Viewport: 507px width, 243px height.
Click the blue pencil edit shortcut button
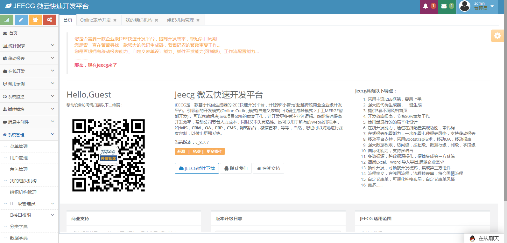click(x=21, y=20)
